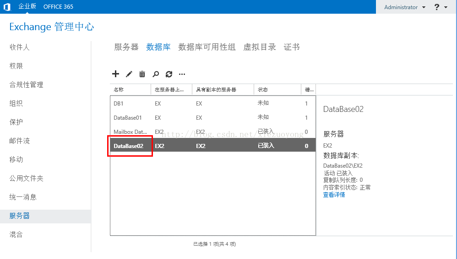The width and height of the screenshot is (457, 259).
Task: Open 邮件流 in sidebar
Action: click(x=20, y=141)
